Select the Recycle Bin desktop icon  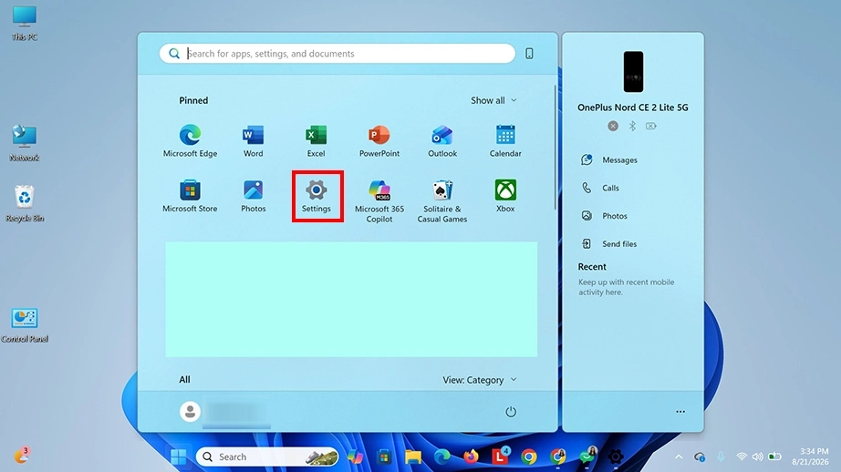pyautogui.click(x=24, y=203)
